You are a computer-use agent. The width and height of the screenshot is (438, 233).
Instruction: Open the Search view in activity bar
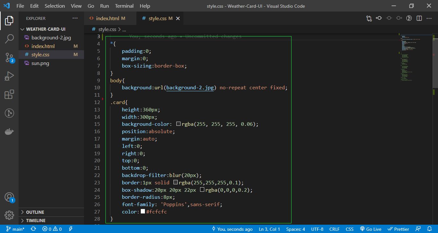[x=9, y=39]
